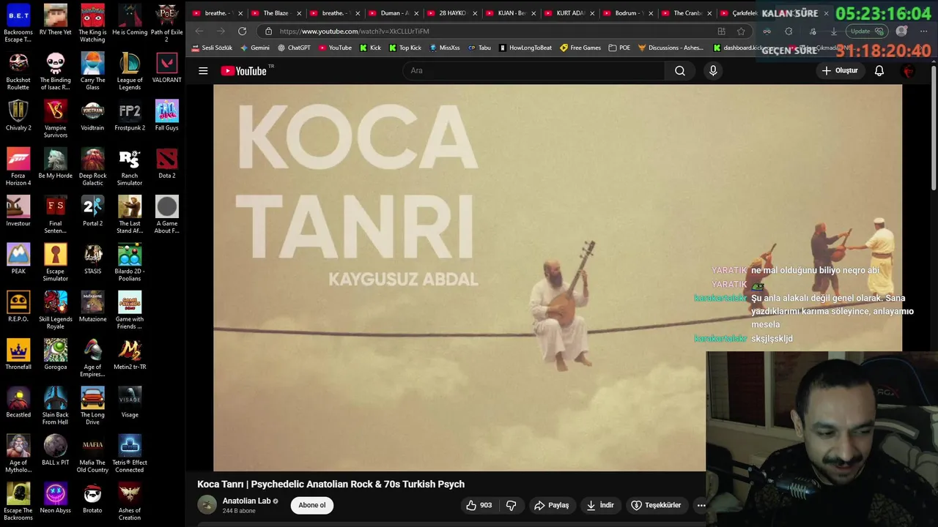Click Teşekkürler thanks button

657,505
